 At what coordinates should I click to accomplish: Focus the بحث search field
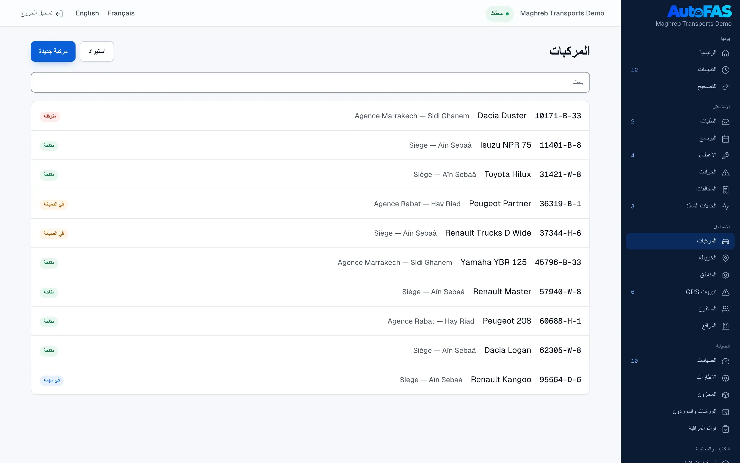pos(310,82)
